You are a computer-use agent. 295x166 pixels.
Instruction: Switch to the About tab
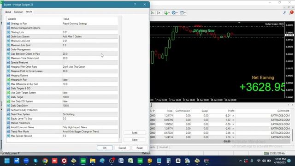coord(8,12)
